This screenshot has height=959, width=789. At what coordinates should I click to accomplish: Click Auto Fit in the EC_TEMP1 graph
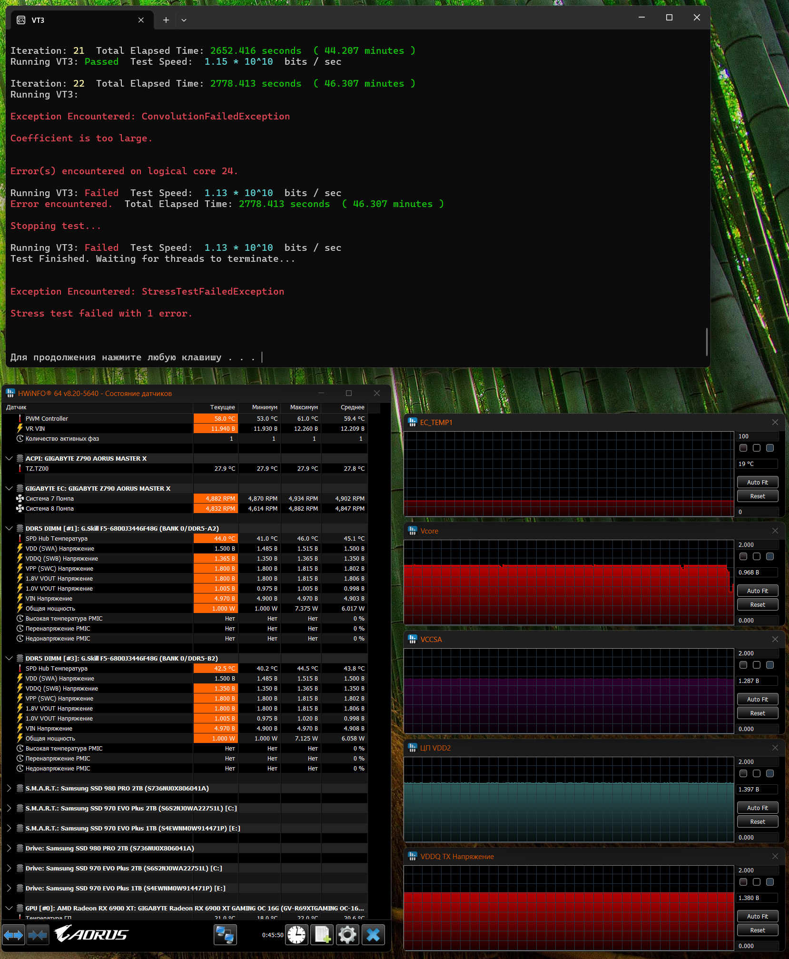coord(758,483)
